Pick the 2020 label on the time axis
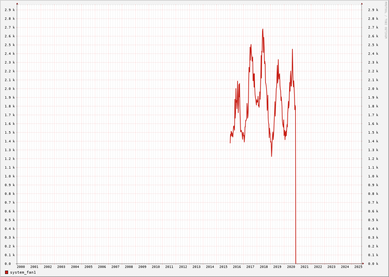The image size is (389, 277). 291,267
